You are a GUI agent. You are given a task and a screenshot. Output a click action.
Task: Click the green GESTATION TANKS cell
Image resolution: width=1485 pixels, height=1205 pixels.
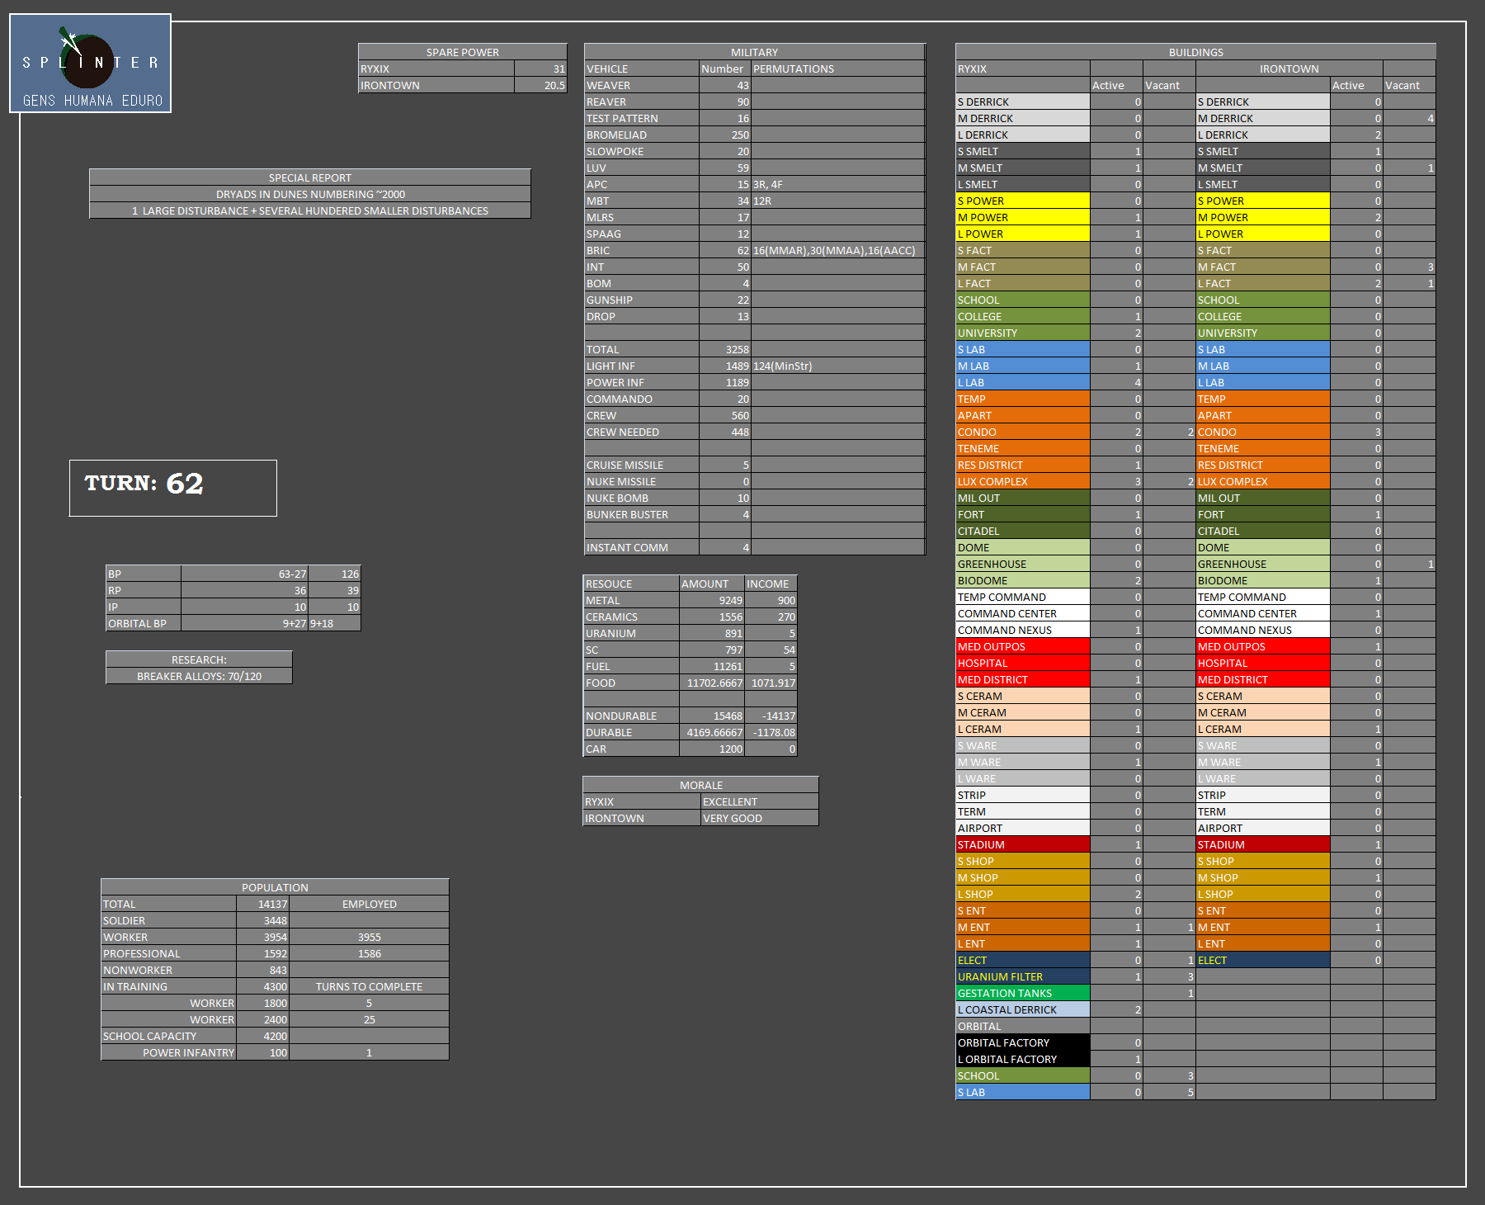coord(1022,993)
